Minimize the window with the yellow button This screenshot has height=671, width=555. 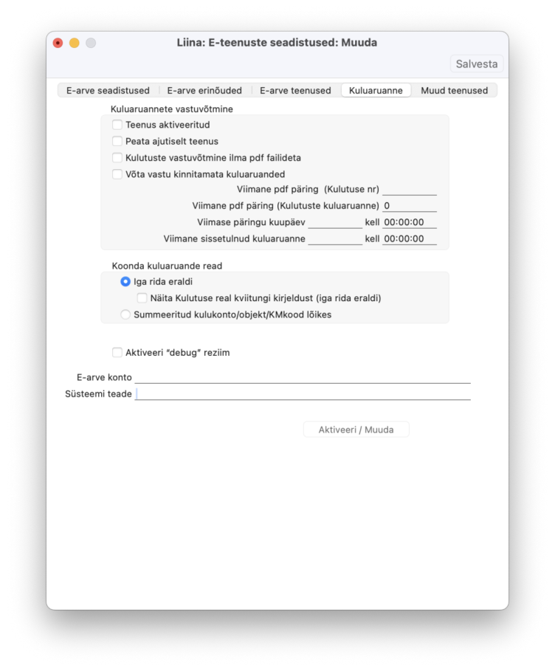[x=75, y=43]
